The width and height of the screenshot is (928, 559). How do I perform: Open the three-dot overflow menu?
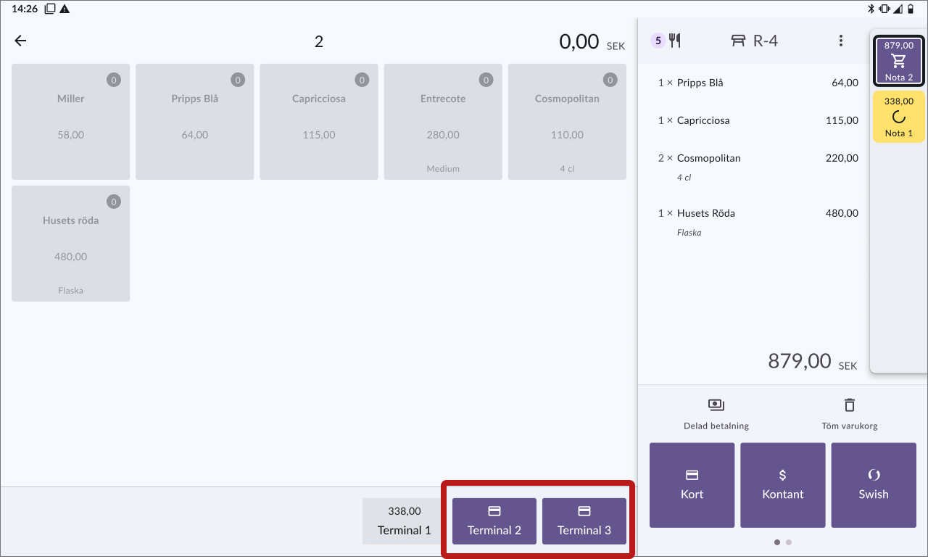[x=841, y=41]
